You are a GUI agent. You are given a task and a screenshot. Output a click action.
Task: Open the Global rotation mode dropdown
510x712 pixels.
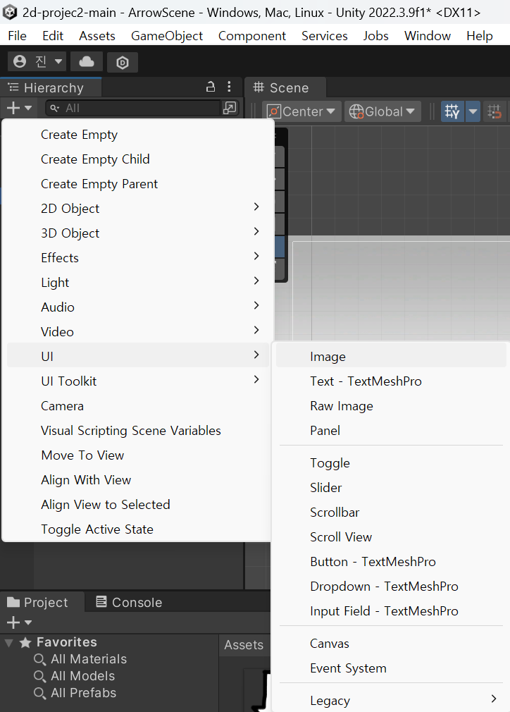pos(382,111)
